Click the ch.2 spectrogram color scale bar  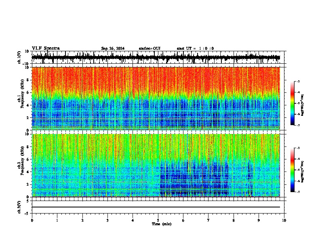pos(292,170)
